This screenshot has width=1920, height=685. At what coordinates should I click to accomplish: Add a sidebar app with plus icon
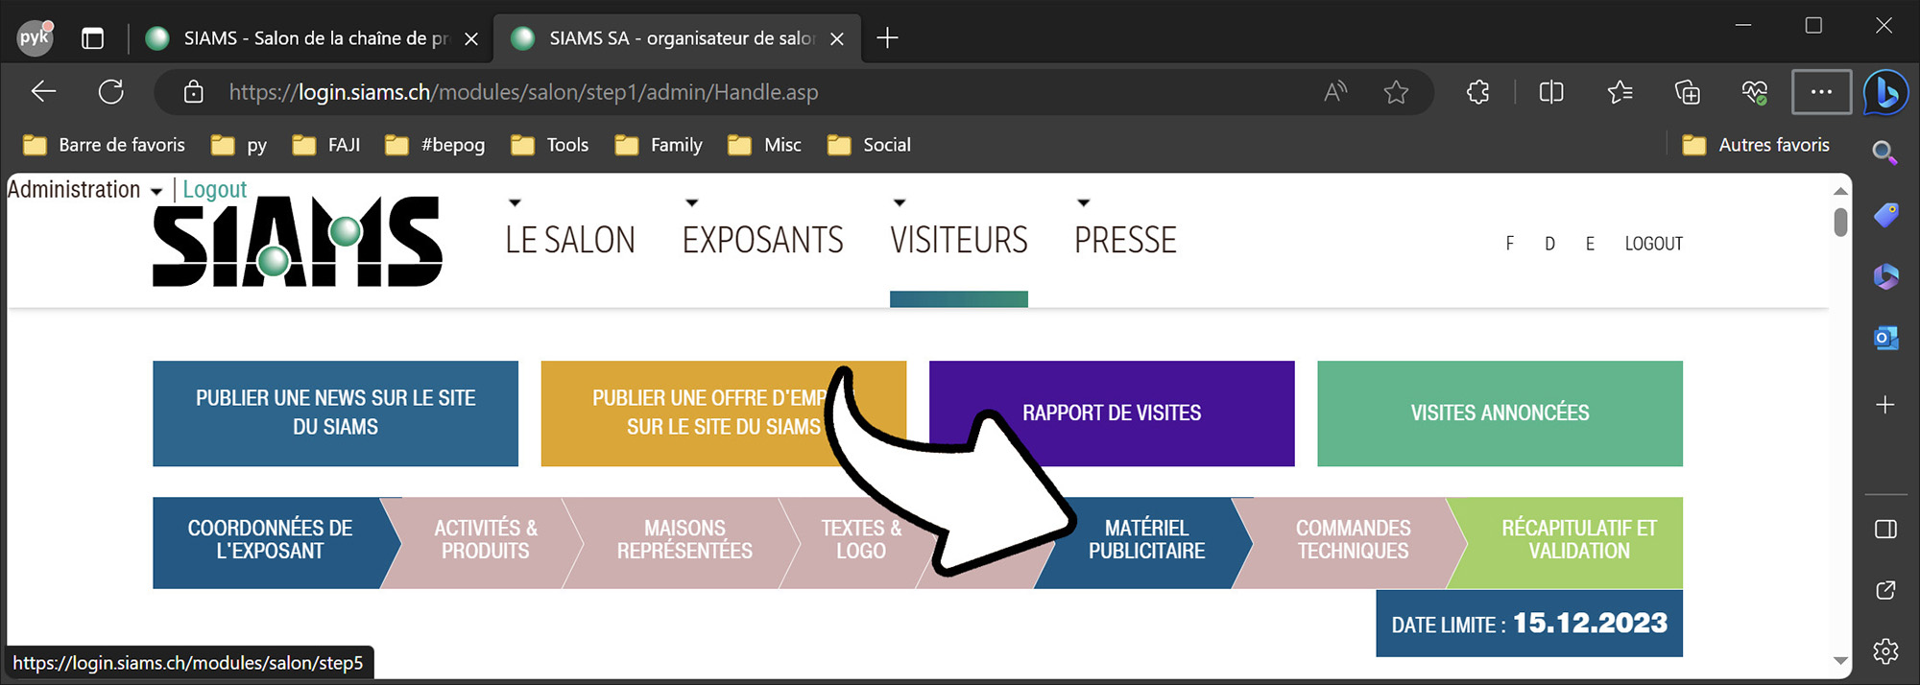pos(1885,405)
